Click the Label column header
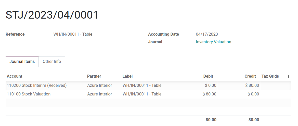Screen dimensions: 298x126 pos(127,76)
